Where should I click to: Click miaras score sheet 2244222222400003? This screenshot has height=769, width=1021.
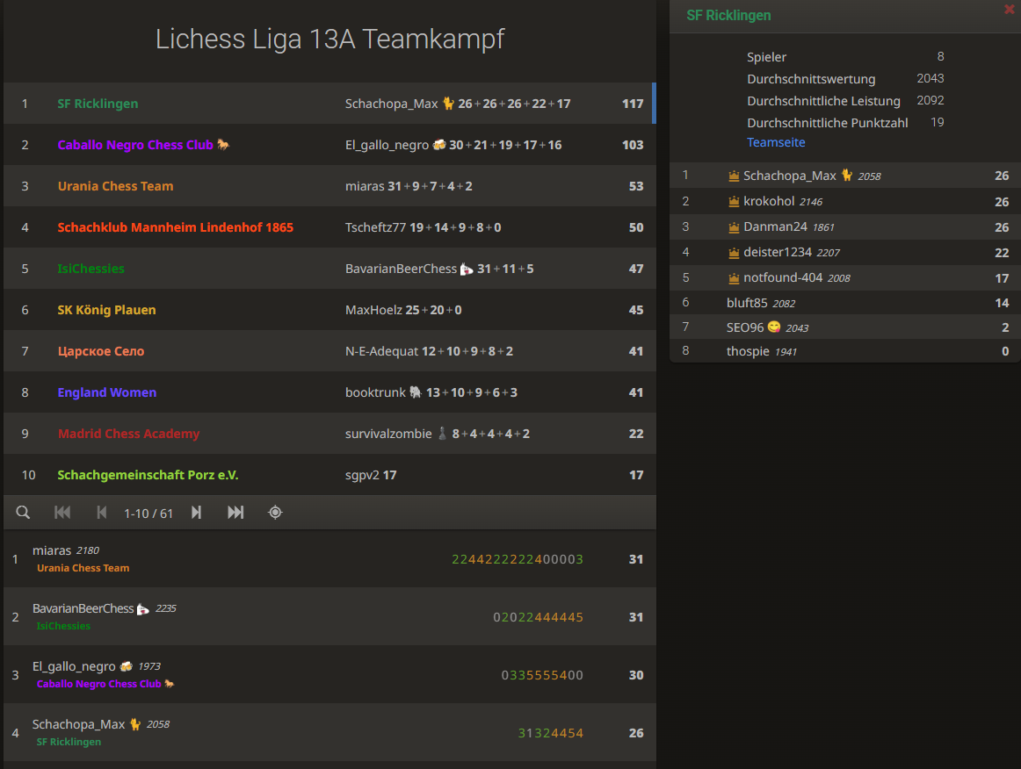pos(518,559)
